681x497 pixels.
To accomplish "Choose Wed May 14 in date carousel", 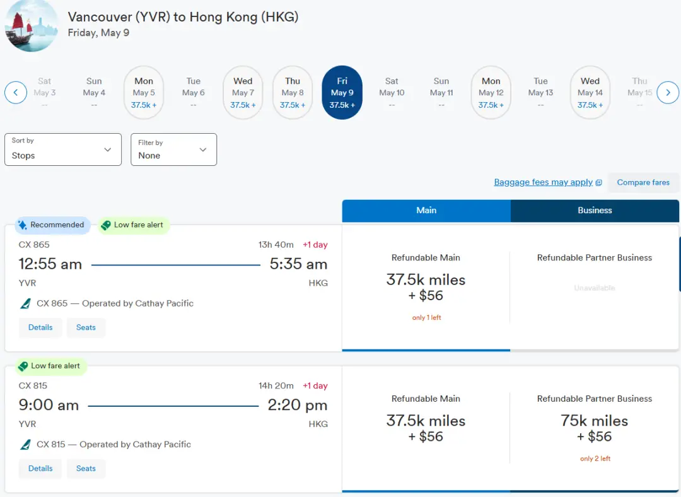I will pos(590,93).
